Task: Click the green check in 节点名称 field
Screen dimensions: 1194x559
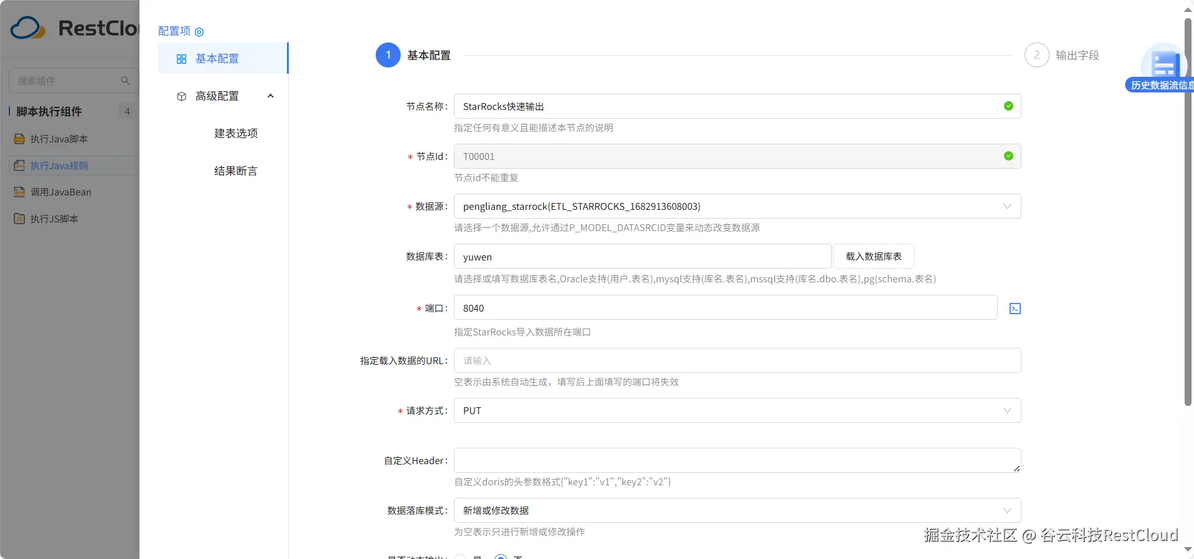Action: pos(1008,106)
